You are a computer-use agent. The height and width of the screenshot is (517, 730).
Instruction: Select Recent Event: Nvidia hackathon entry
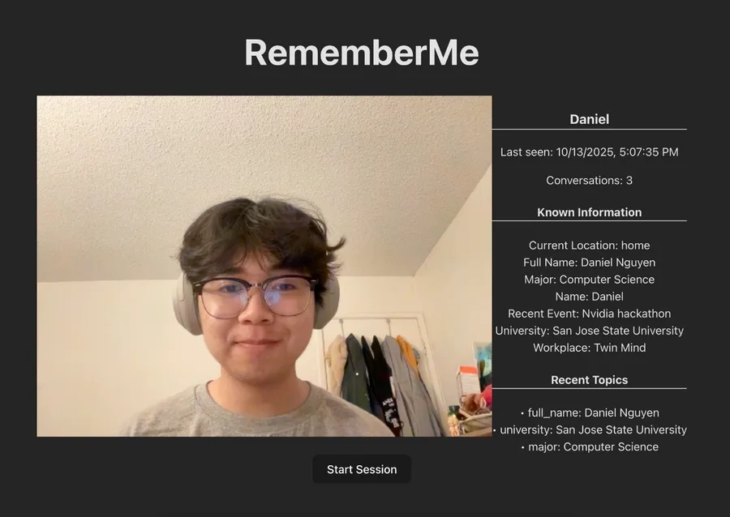point(589,314)
